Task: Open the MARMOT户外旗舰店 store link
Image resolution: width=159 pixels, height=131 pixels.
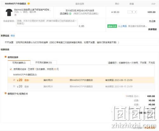Action: tap(16, 3)
